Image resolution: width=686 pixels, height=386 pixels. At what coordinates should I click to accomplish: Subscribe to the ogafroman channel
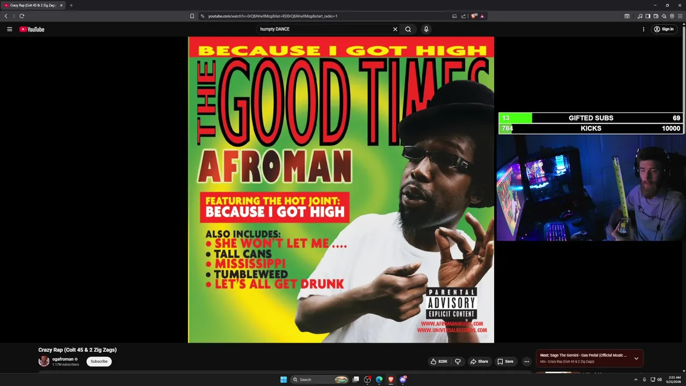[99, 361]
